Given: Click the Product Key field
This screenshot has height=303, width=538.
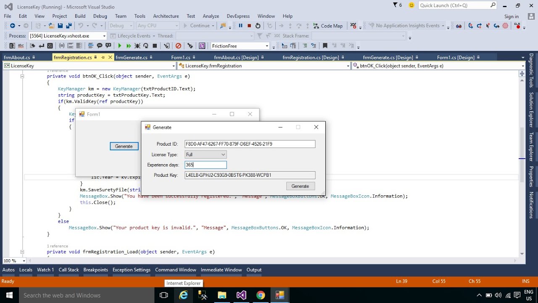Looking at the screenshot, I should point(250,175).
